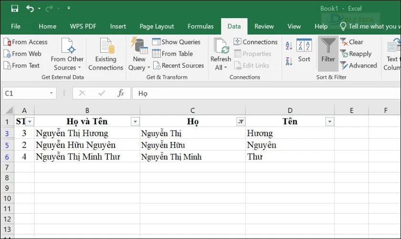This screenshot has width=401, height=239.
Task: Click From Table
Action: tap(172, 54)
